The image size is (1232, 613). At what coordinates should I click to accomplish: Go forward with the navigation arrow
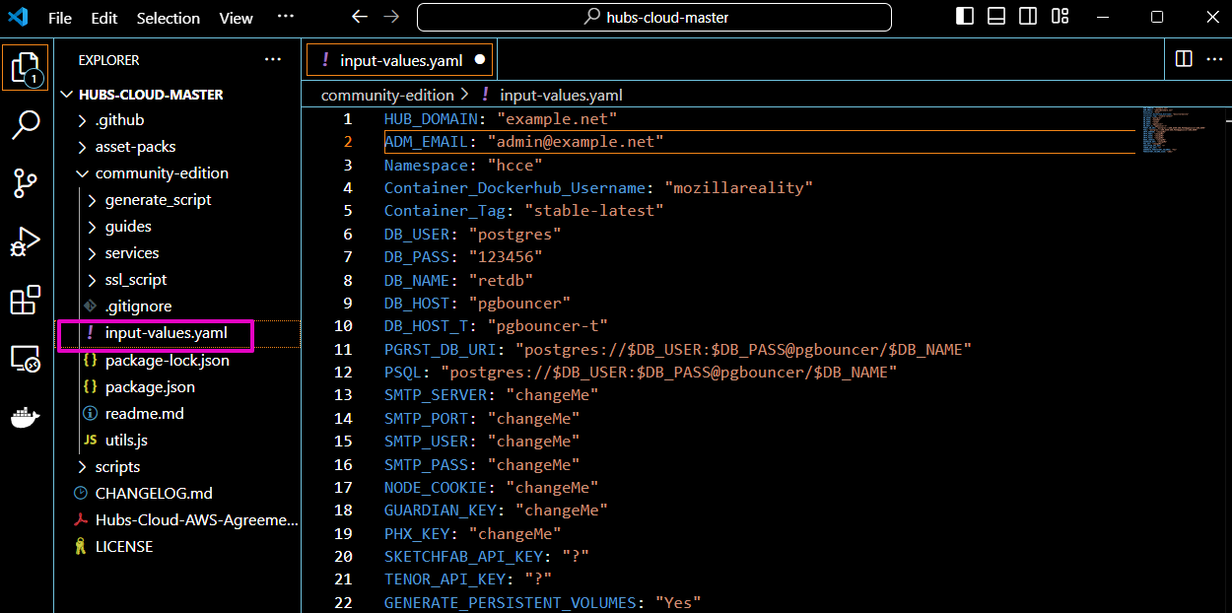391,17
